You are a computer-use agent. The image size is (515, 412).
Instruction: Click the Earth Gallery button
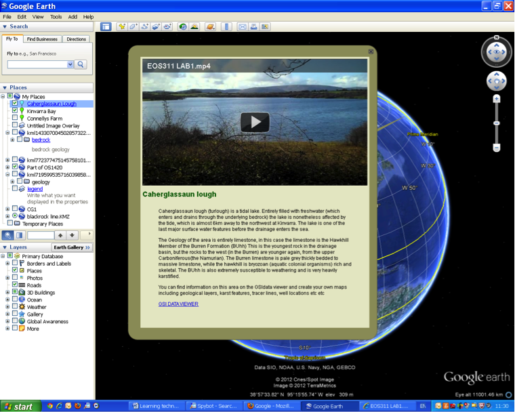[x=72, y=247]
